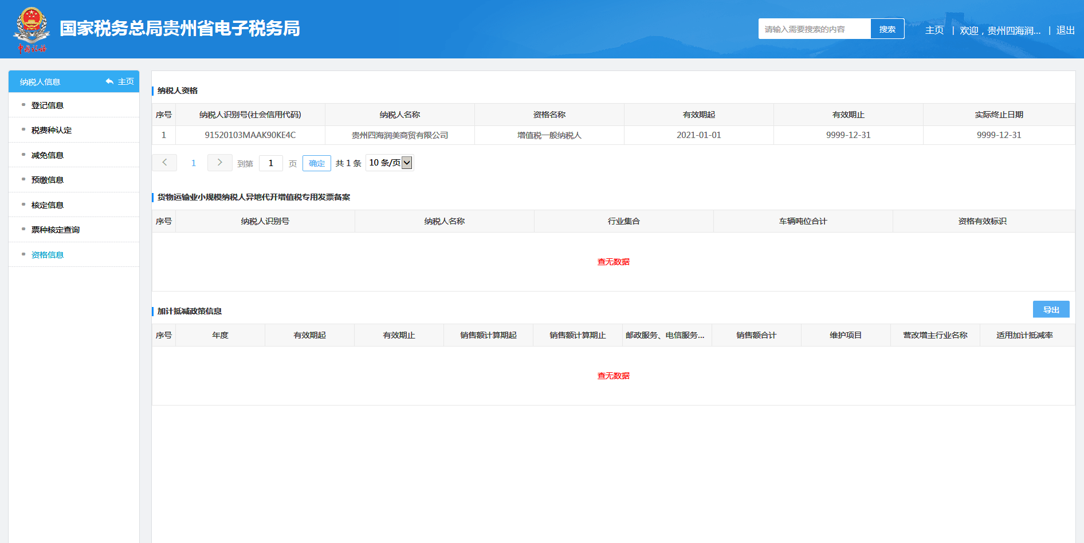
Task: Focus the header search input field
Action: click(814, 29)
